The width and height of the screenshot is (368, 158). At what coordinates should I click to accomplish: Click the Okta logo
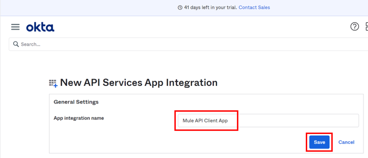coord(40,27)
